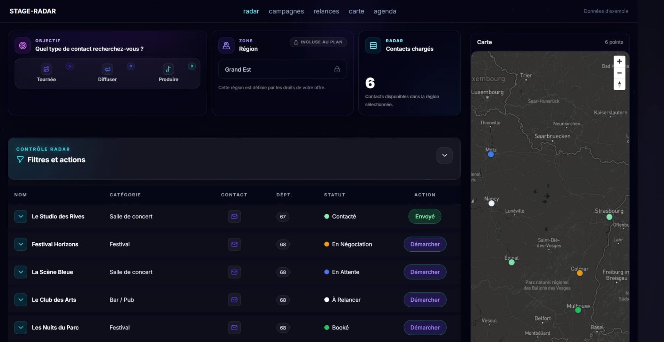Select the Tournée objective option
This screenshot has height=342, width=664.
[x=46, y=73]
